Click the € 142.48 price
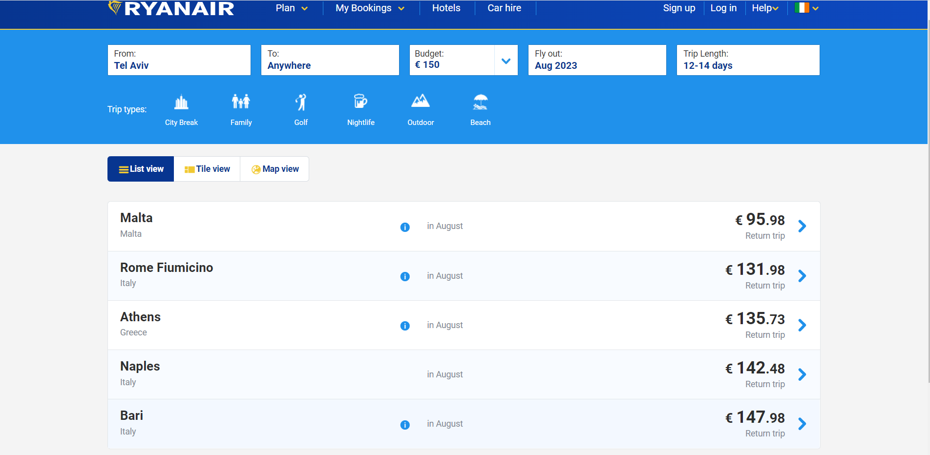930x455 pixels. [x=755, y=368]
